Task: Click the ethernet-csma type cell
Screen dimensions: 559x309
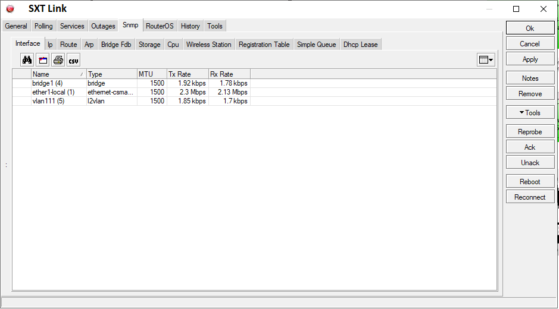Action: click(x=112, y=92)
